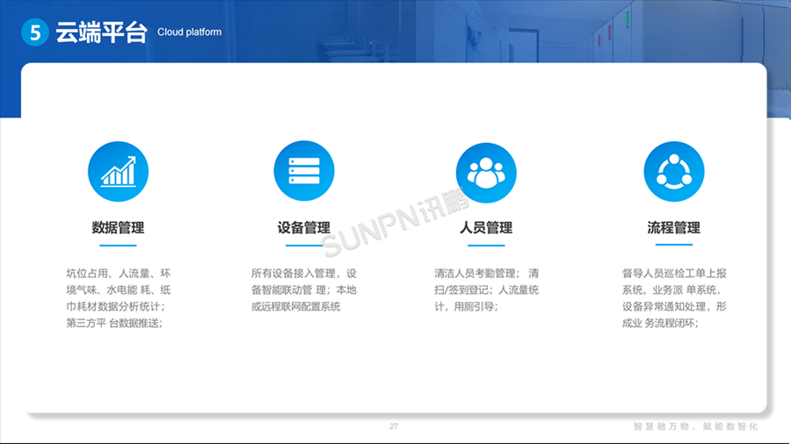Click the page number 27
The image size is (791, 444).
(x=394, y=426)
